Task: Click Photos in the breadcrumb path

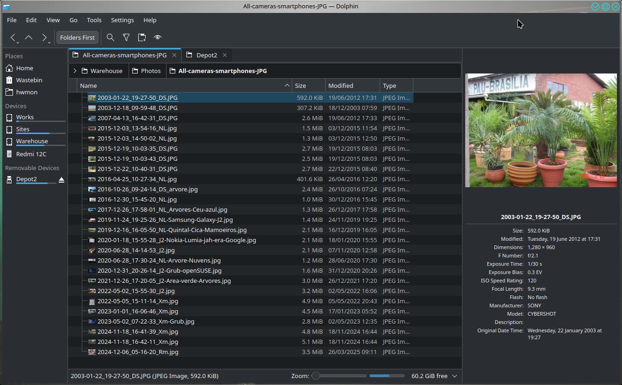Action: pos(151,71)
